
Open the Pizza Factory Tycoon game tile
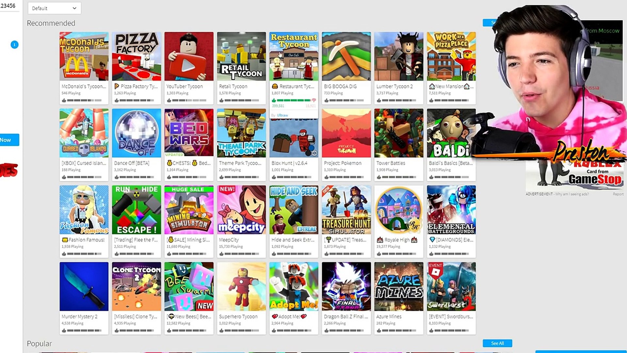tap(137, 68)
